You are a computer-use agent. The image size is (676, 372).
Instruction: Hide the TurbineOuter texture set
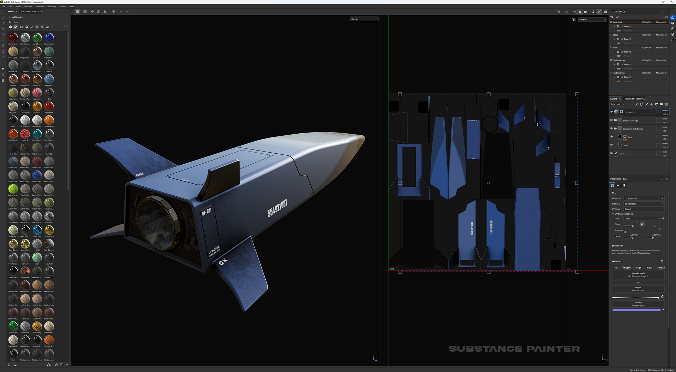coord(611,73)
